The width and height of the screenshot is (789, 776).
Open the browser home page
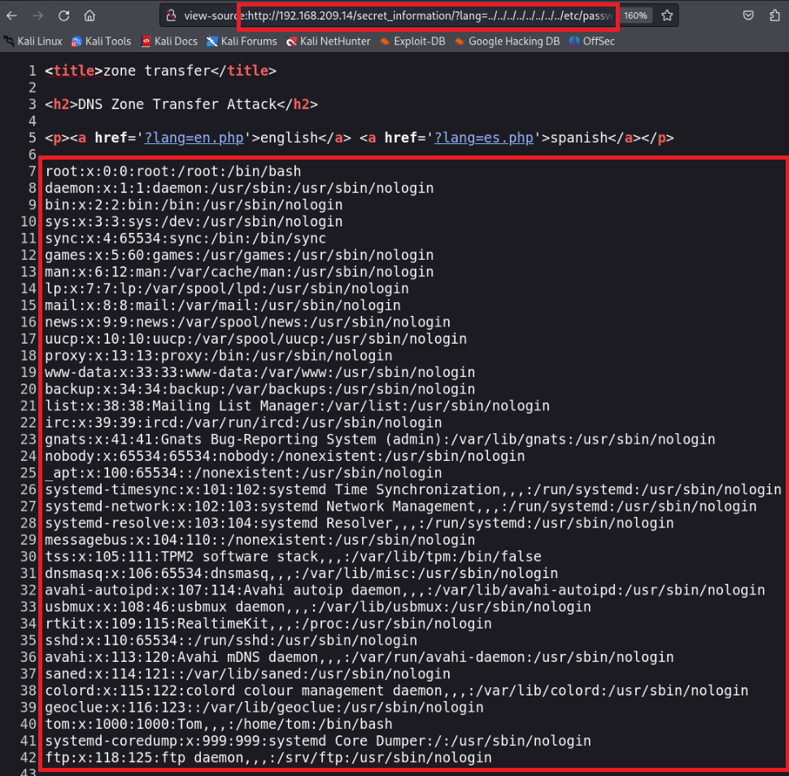89,15
